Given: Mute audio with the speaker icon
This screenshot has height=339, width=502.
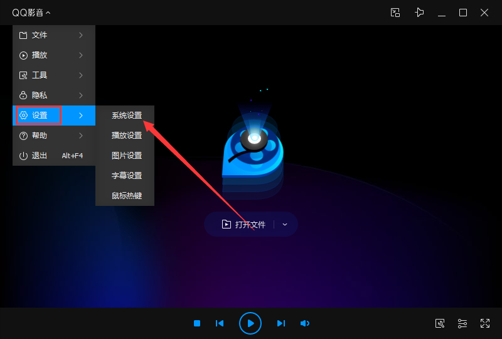Looking at the screenshot, I should [305, 323].
